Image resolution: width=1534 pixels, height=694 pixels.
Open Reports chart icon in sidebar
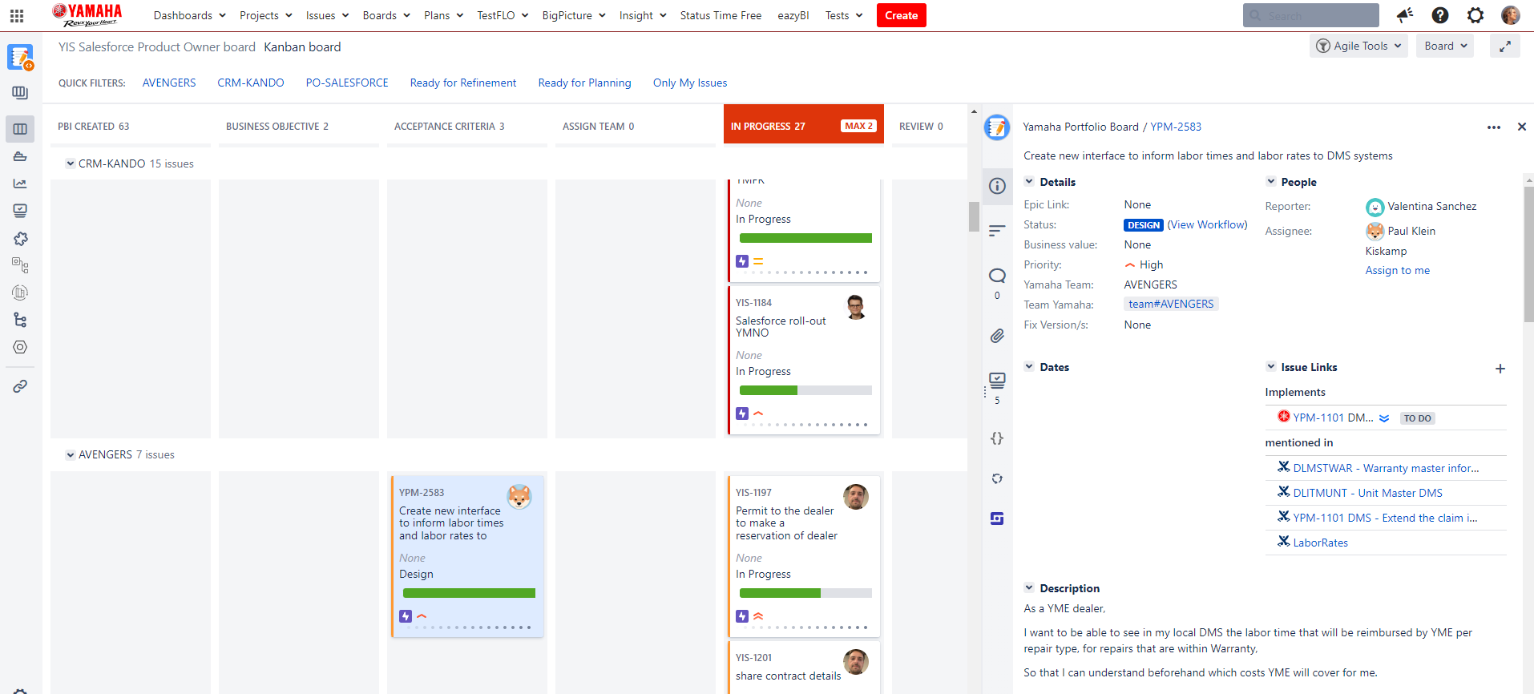pos(20,184)
